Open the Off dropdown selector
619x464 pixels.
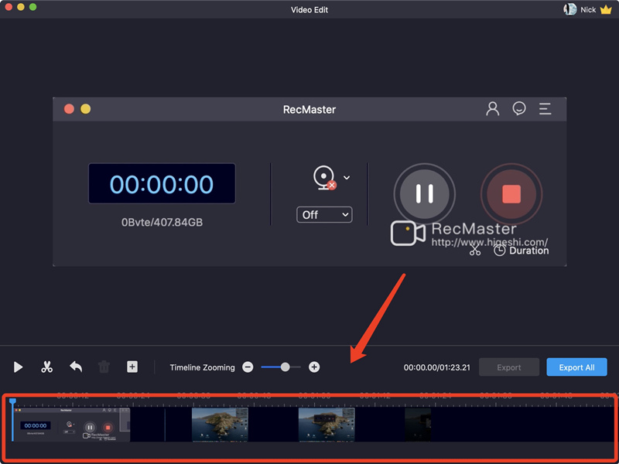(324, 215)
